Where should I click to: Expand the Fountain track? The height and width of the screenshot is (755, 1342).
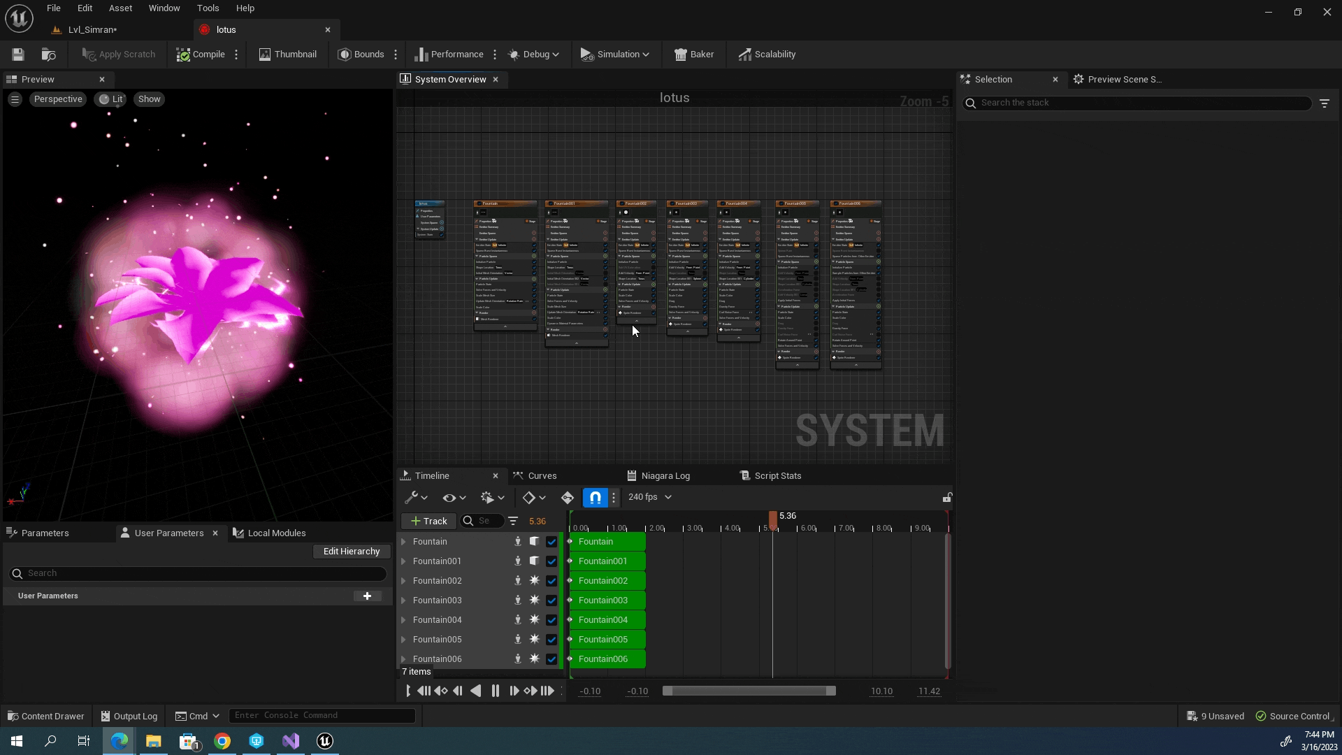pos(403,542)
